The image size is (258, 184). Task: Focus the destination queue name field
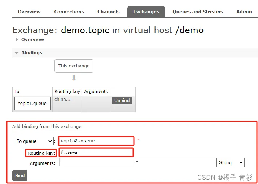[x=96, y=141]
